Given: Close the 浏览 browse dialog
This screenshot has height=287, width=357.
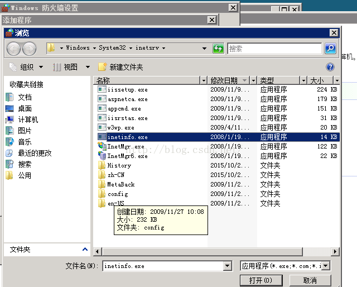Looking at the screenshot, I should (x=334, y=33).
